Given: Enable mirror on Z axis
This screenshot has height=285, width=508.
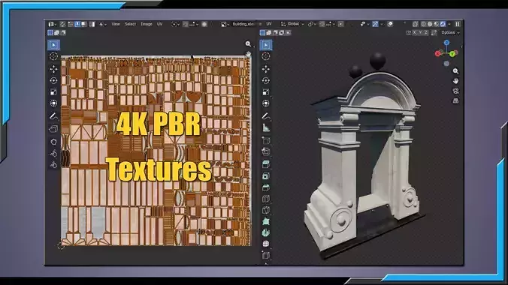Looking at the screenshot, I should tap(425, 33).
